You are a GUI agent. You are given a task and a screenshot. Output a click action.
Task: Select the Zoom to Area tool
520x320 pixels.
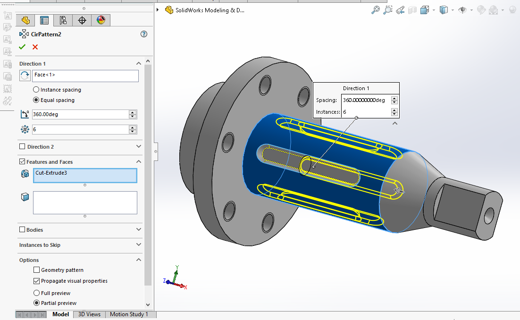coord(388,10)
